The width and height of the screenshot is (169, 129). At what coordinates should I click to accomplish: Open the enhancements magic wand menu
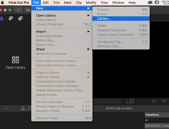[x=154, y=101]
